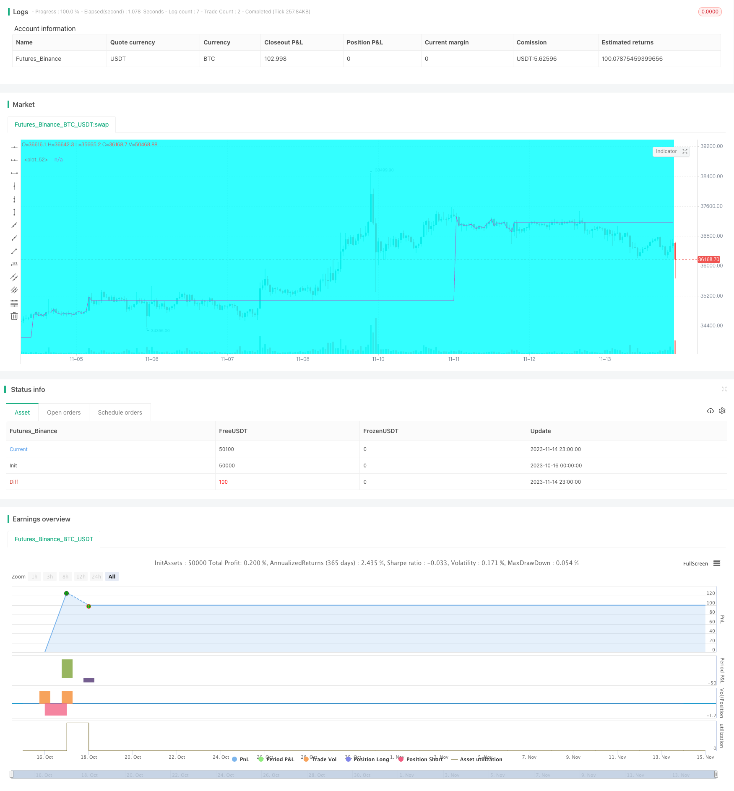Click the FreeUSDT value 50100
Image resolution: width=734 pixels, height=791 pixels.
(226, 449)
